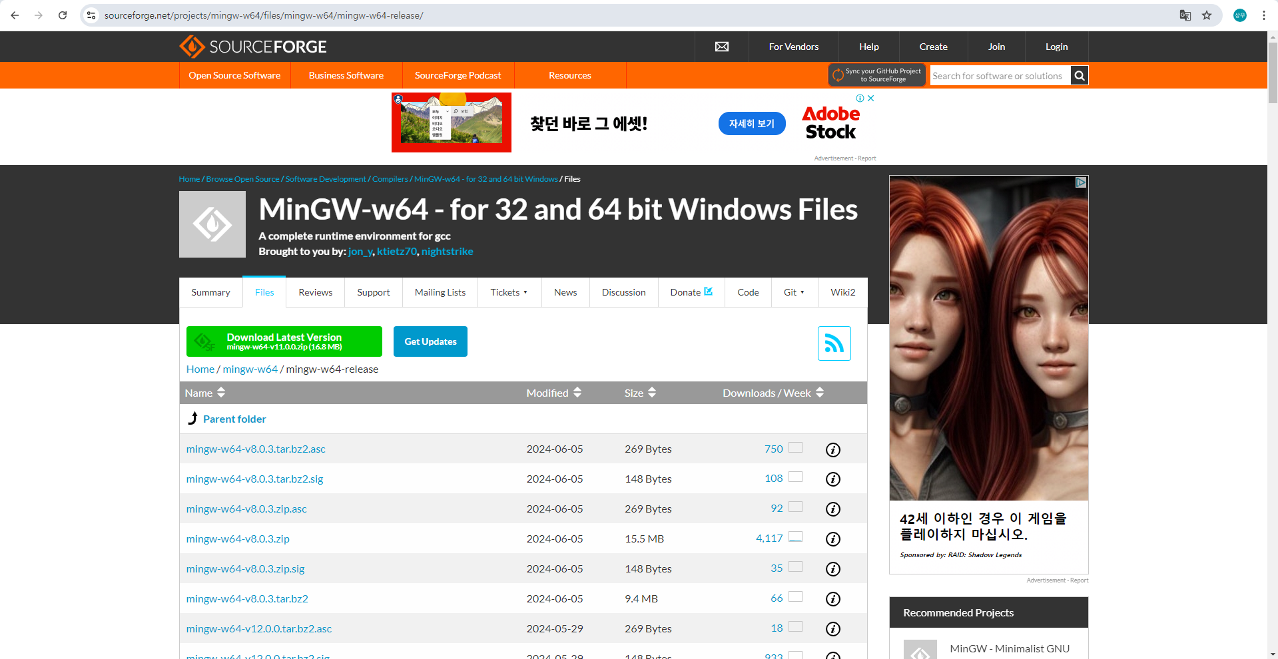Image resolution: width=1278 pixels, height=659 pixels.
Task: Reload the page with refresh icon
Action: [x=63, y=15]
